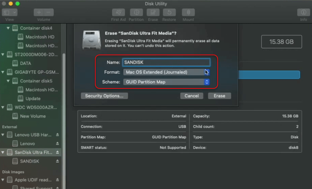The height and width of the screenshot is (189, 312).
Task: Open the View sidebar toolbar button
Action: tap(9, 13)
